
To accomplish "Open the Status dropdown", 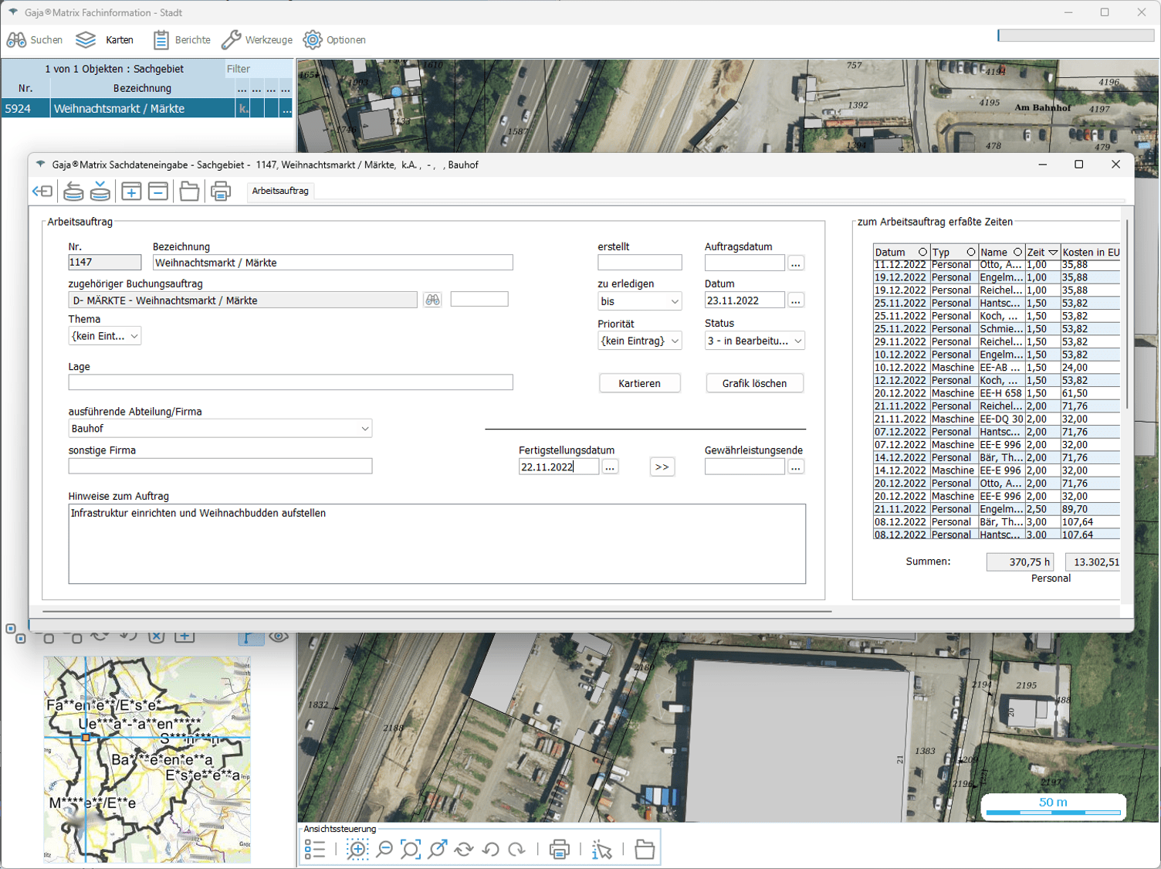I will 797,341.
